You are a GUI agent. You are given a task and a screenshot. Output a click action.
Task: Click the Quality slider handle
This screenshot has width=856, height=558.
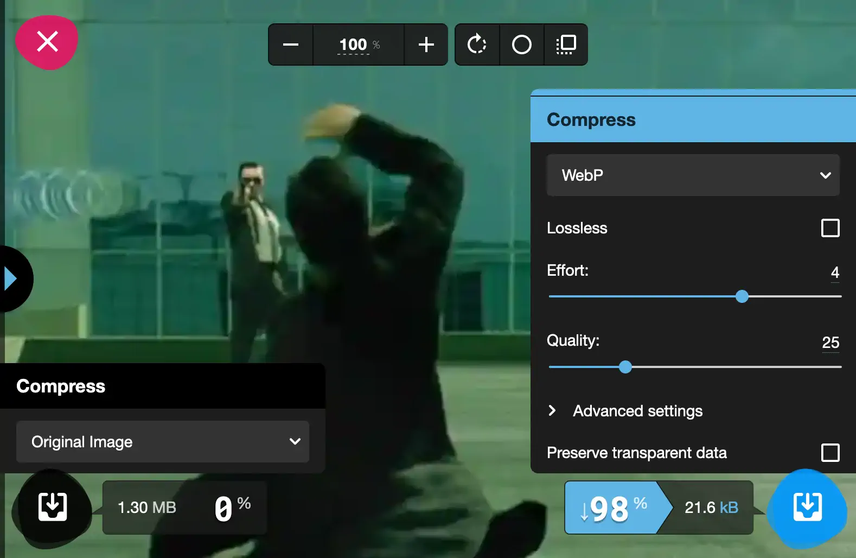(x=625, y=367)
